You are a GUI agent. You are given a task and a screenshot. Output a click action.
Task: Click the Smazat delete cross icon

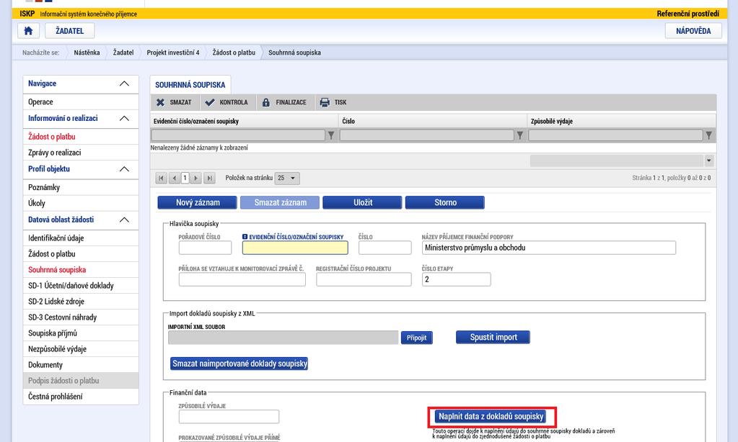pyautogui.click(x=160, y=102)
